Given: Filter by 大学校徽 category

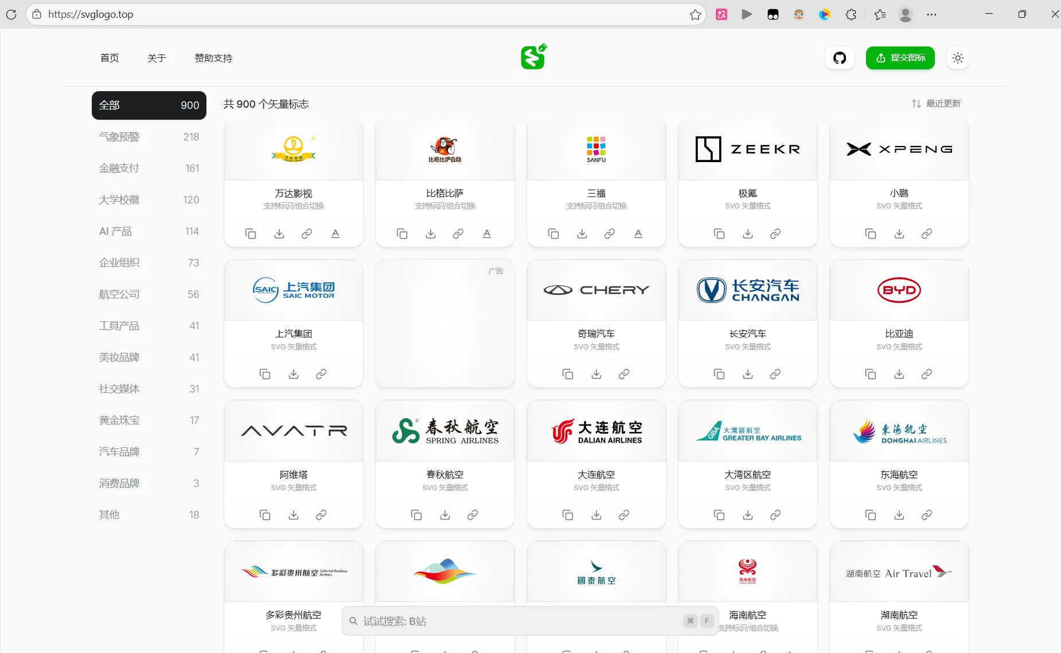Looking at the screenshot, I should pyautogui.click(x=149, y=200).
